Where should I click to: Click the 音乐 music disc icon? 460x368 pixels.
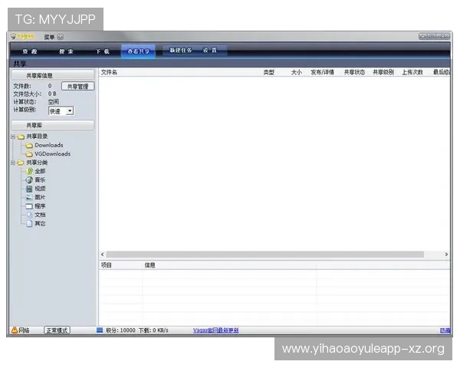29,180
